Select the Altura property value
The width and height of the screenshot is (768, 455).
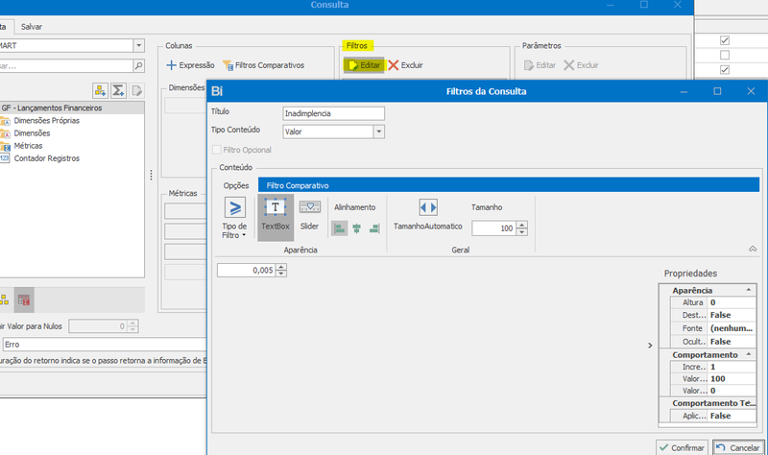732,302
